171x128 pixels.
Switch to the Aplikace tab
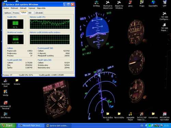pyautogui.click(x=8, y=13)
